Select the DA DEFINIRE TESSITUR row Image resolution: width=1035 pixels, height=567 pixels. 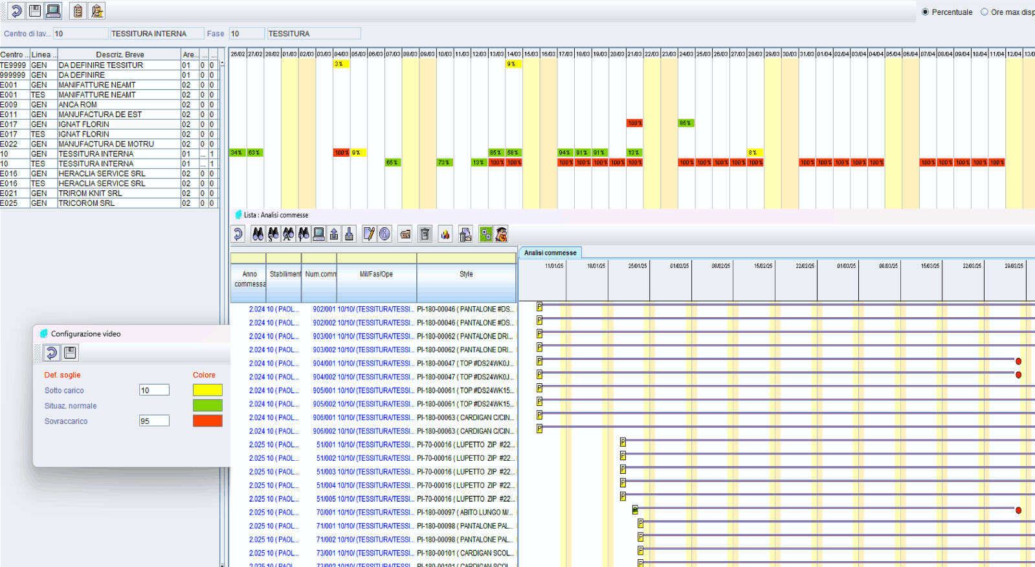pyautogui.click(x=108, y=65)
